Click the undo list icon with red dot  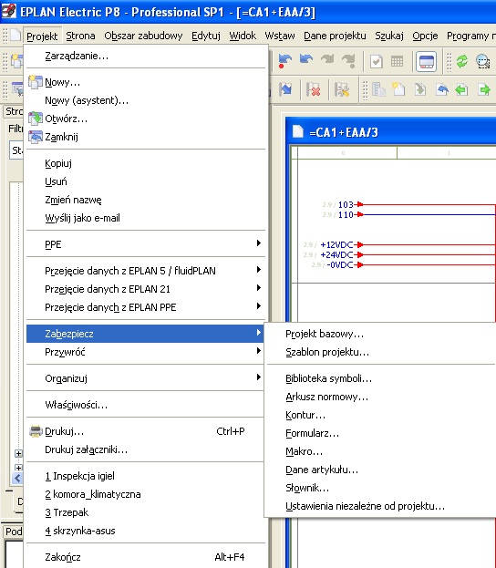285,61
